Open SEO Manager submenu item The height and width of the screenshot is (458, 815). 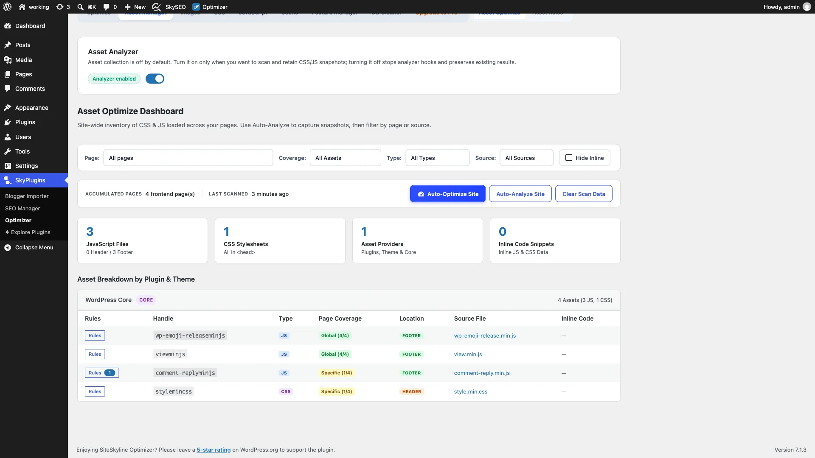click(x=22, y=209)
